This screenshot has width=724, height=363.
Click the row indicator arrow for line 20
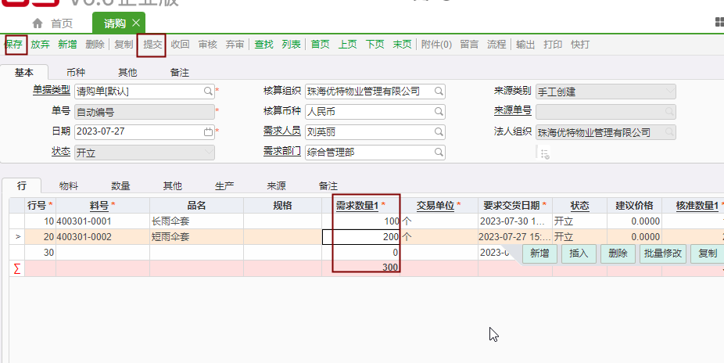point(16,237)
